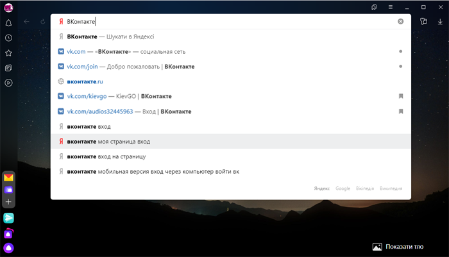Open vk.com/join Добро пожаловать suggestion
449x257 pixels.
[231, 67]
